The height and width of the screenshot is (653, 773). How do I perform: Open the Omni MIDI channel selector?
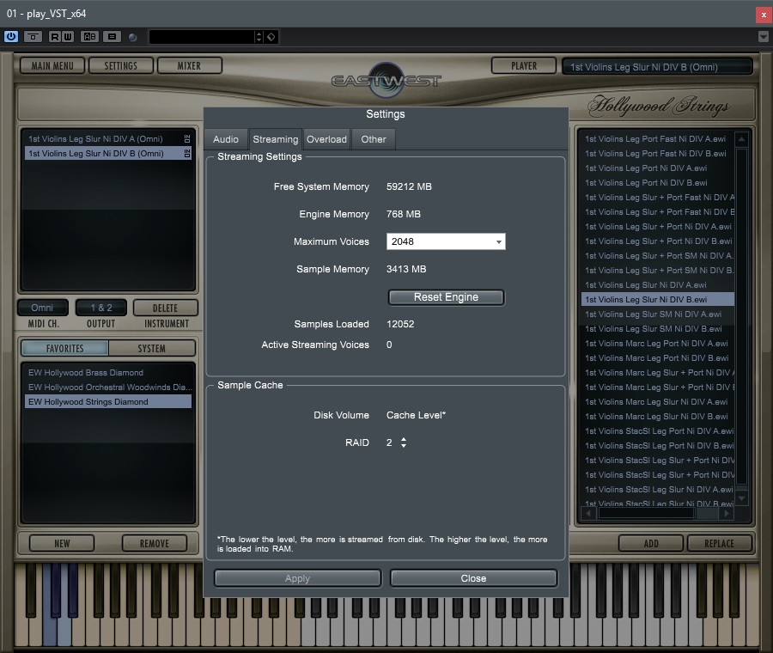click(x=42, y=308)
